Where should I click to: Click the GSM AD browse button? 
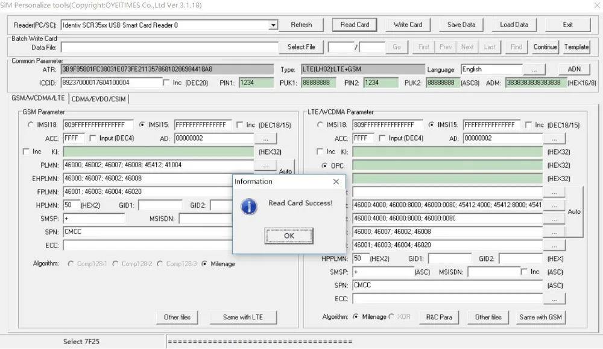pyautogui.click(x=265, y=138)
